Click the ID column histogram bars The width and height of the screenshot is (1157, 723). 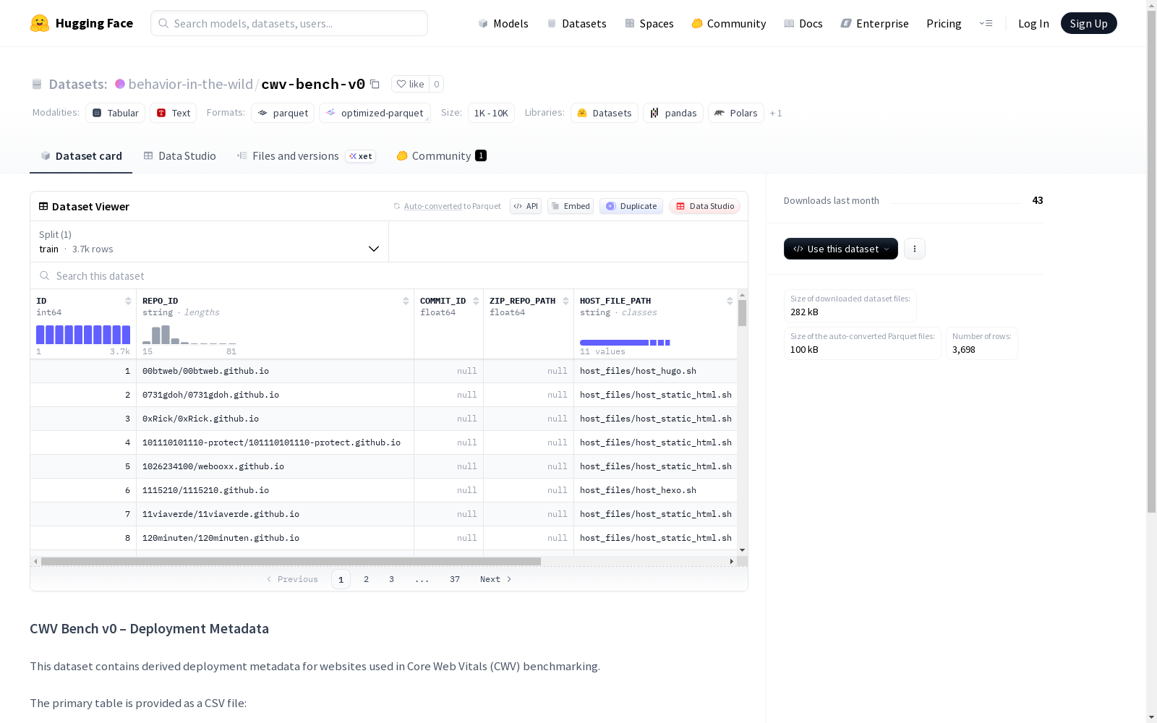coord(83,335)
